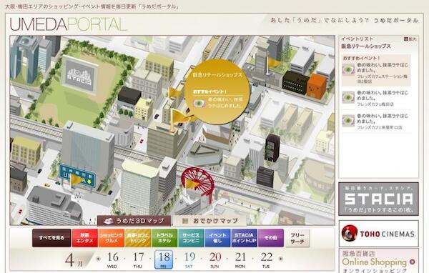Open the フレッズカフェステーション event item
This screenshot has height=273, width=429.
tap(376, 70)
